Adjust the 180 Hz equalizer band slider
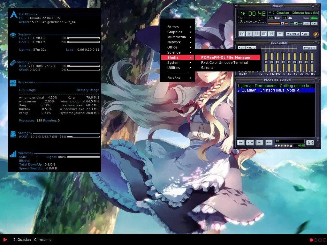 pyautogui.click(x=266, y=62)
